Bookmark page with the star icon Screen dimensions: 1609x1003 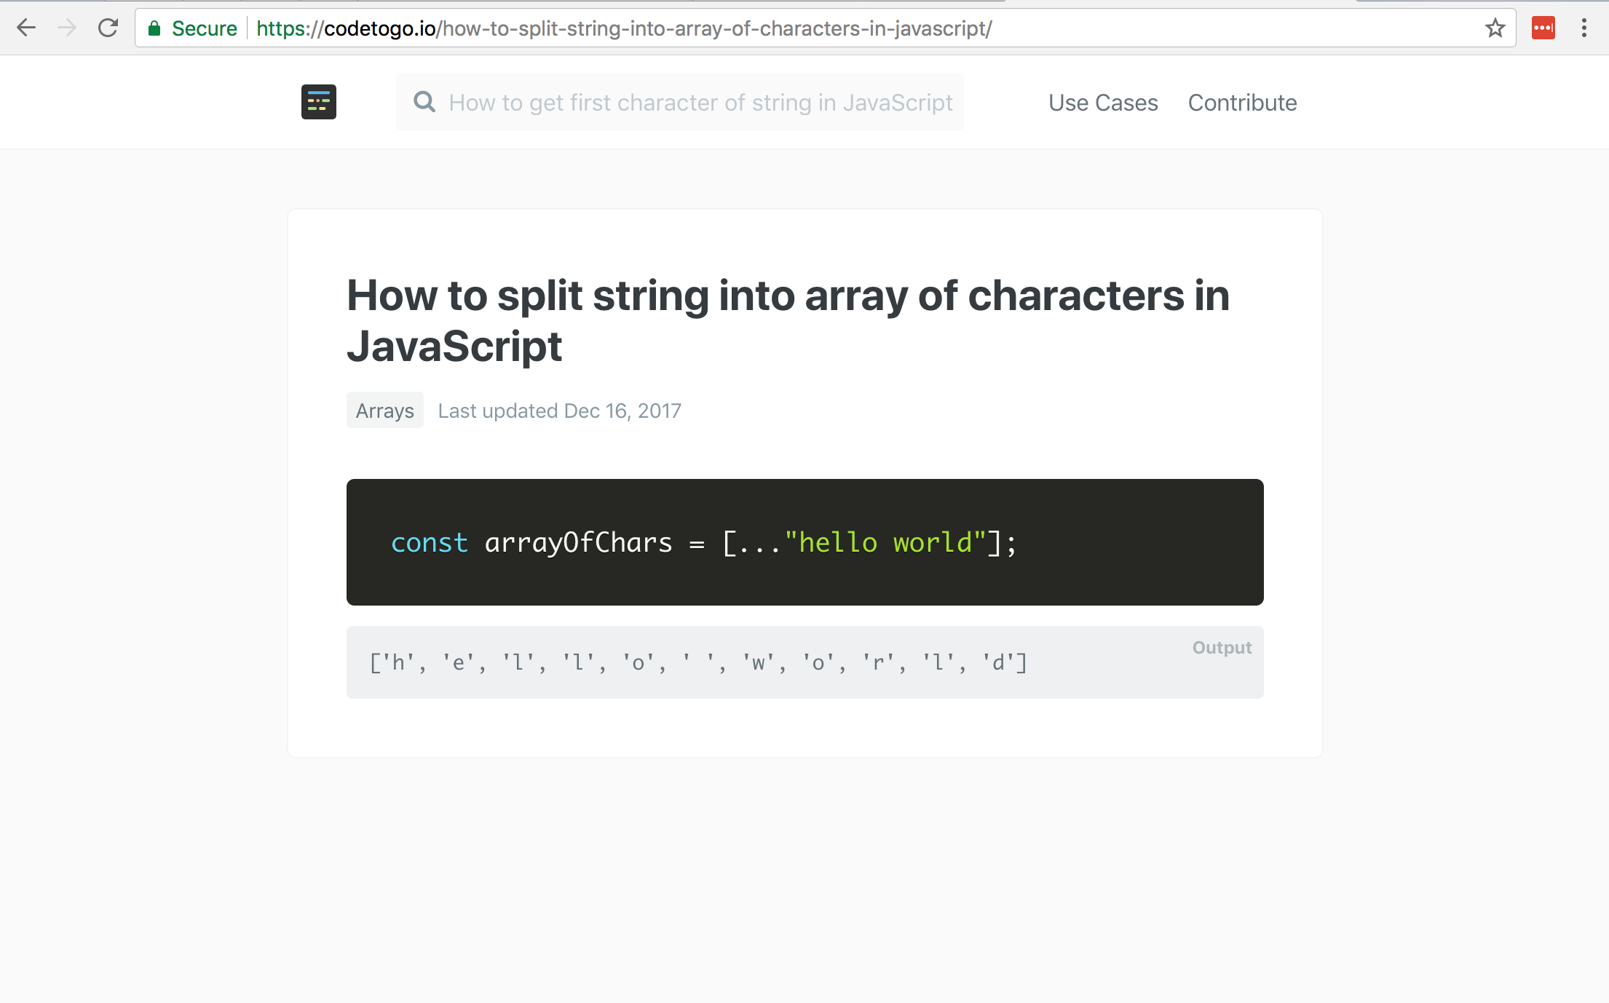tap(1495, 28)
